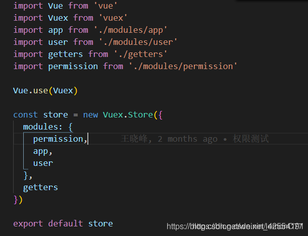308x236 pixels.
Task: Click 'user' entry inside modules object
Action: coord(43,163)
